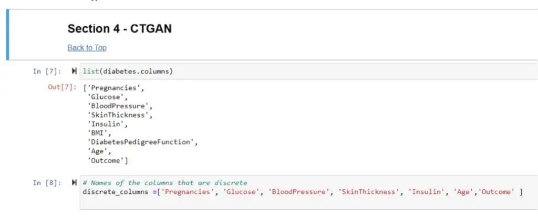Click the In [7] cell prompt

pos(47,71)
